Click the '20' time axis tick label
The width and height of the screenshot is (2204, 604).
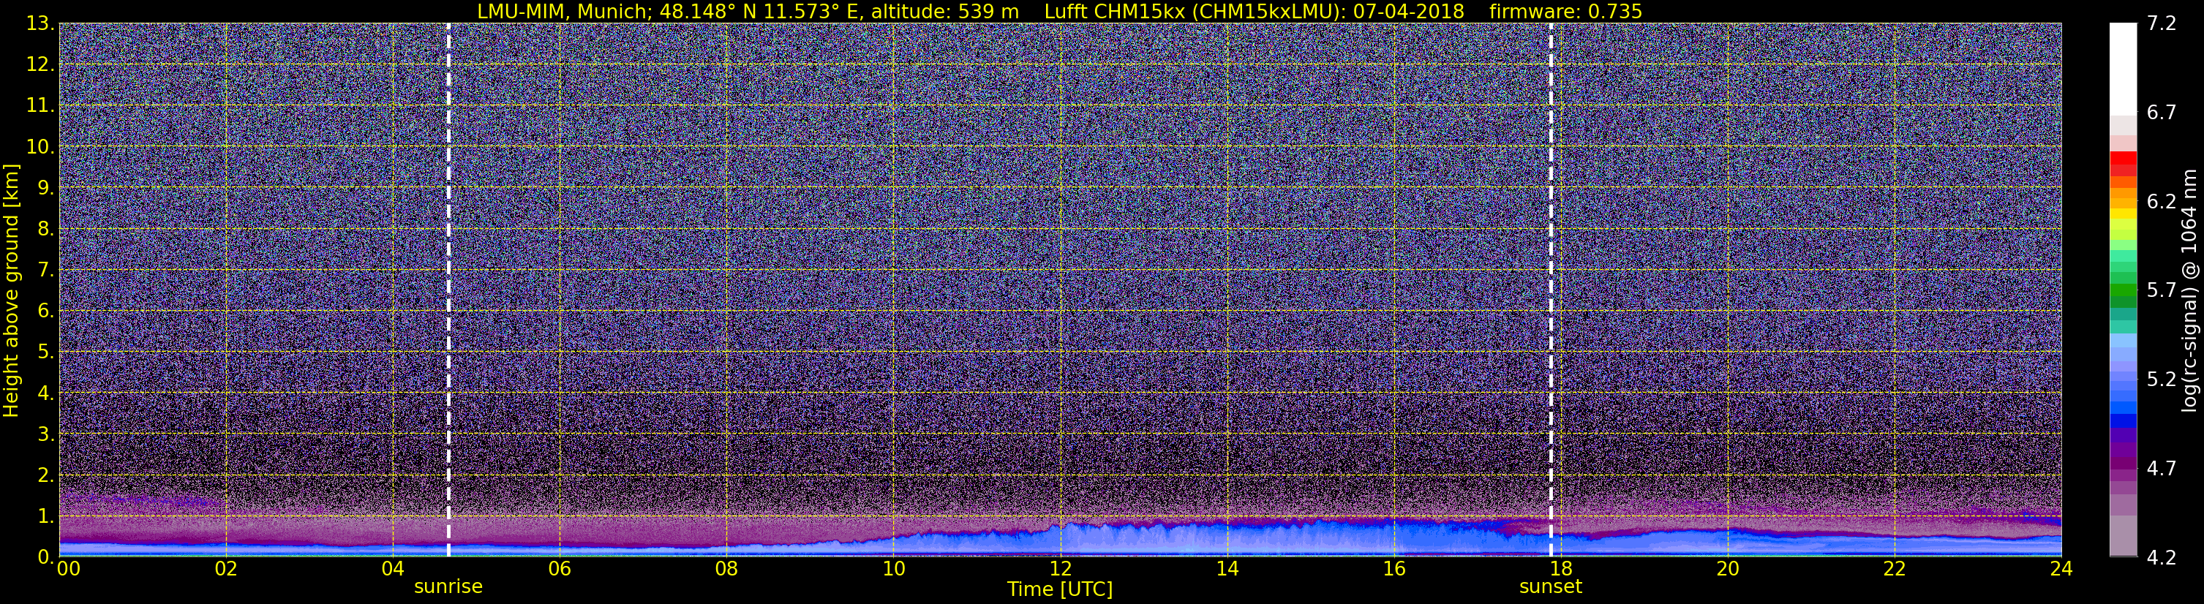coord(1728,569)
